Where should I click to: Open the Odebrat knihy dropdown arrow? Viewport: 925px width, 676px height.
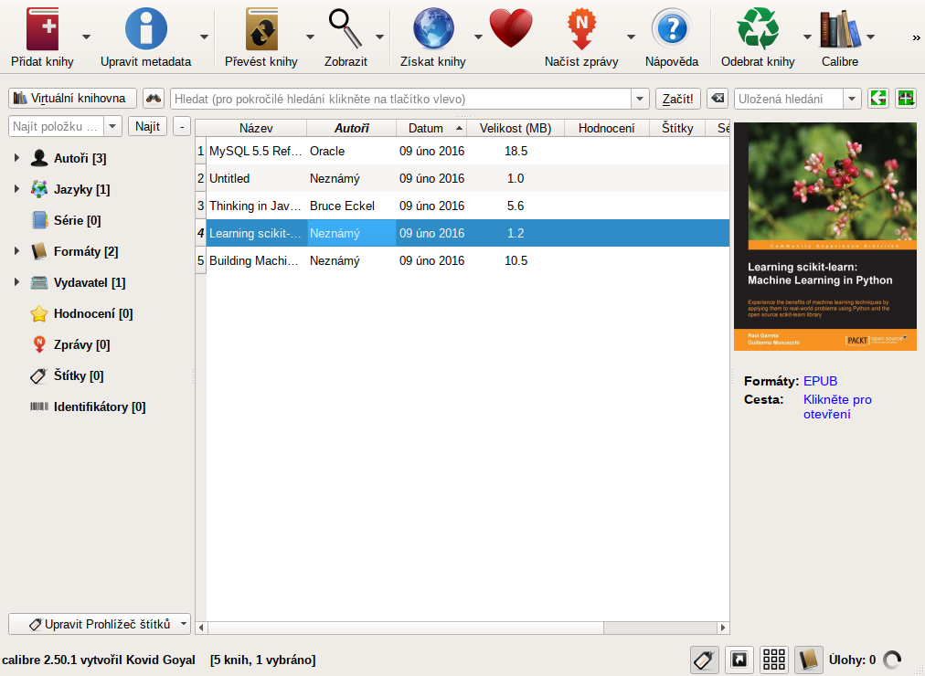(808, 37)
